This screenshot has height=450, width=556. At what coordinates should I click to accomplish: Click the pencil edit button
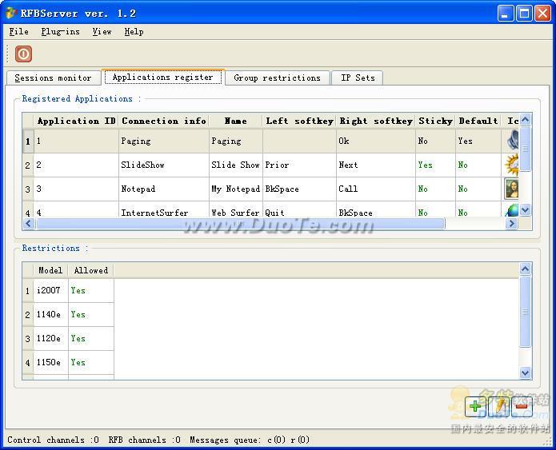click(x=499, y=406)
